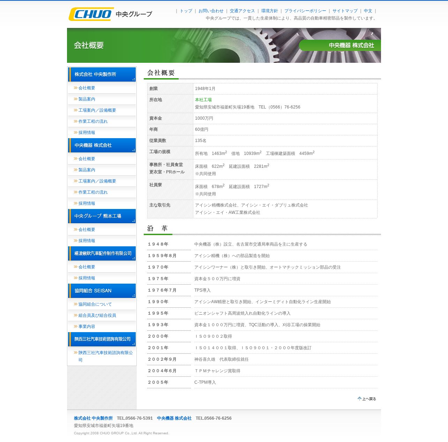Select sidebar header 協同組合 SEISAN
Image resolution: width=448 pixels, height=442 pixels.
(102, 291)
